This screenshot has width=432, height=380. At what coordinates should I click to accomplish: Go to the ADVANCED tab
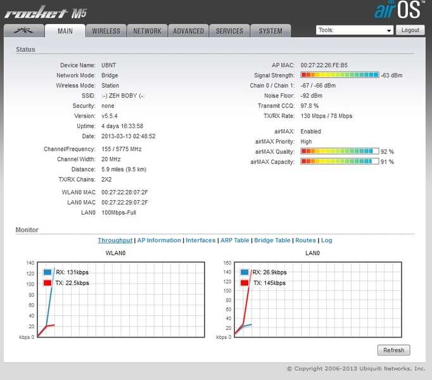tap(189, 30)
